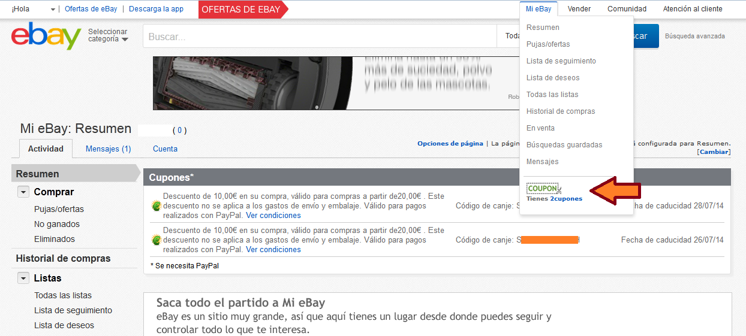This screenshot has width=746, height=336.
Task: Open No ganados in the sidebar
Action: pos(57,224)
